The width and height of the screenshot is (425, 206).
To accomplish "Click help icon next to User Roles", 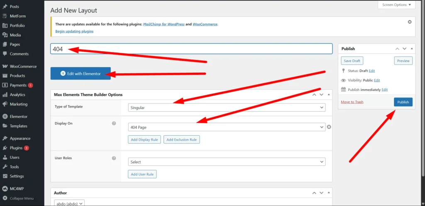I will tap(114, 158).
